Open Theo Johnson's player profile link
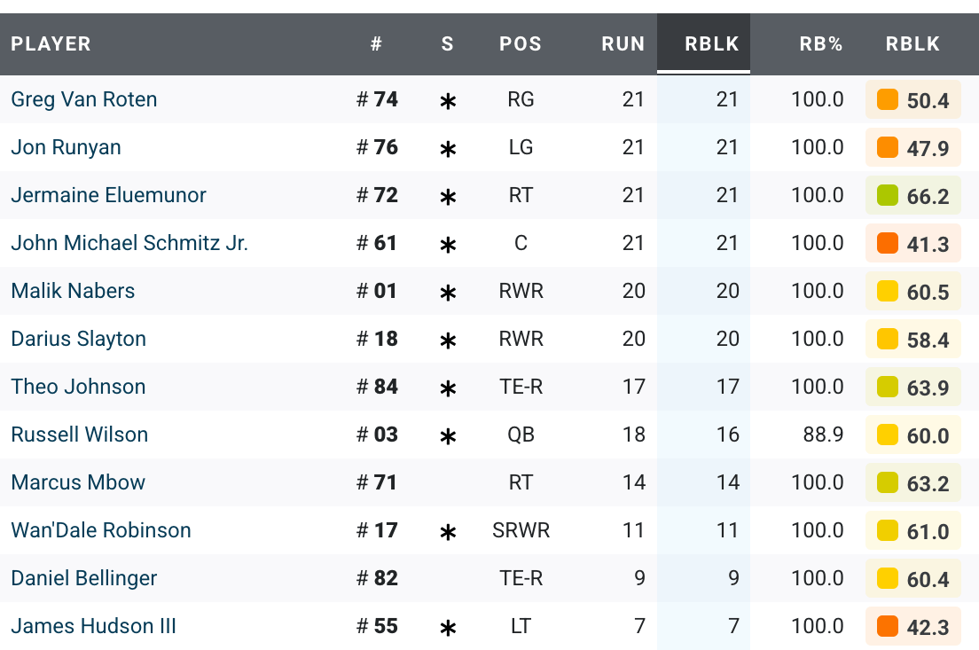Screen dimensions: 979x650 point(78,387)
